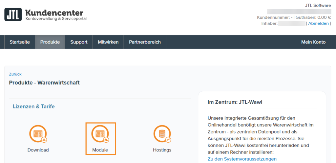Viewport: 336px width, 163px height.
Task: Click the JTL logo icon
Action: [x=13, y=14]
